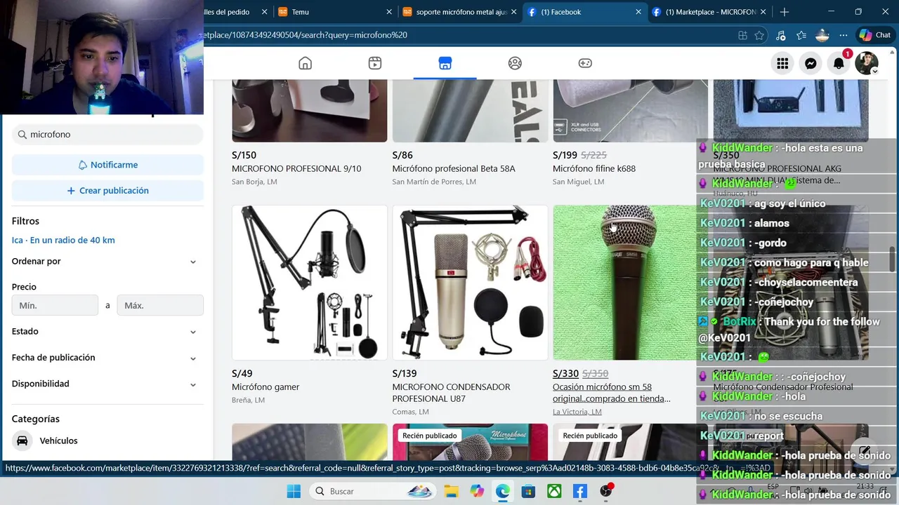This screenshot has width=899, height=505.
Task: Open File Explorer from the taskbar
Action: 450,491
